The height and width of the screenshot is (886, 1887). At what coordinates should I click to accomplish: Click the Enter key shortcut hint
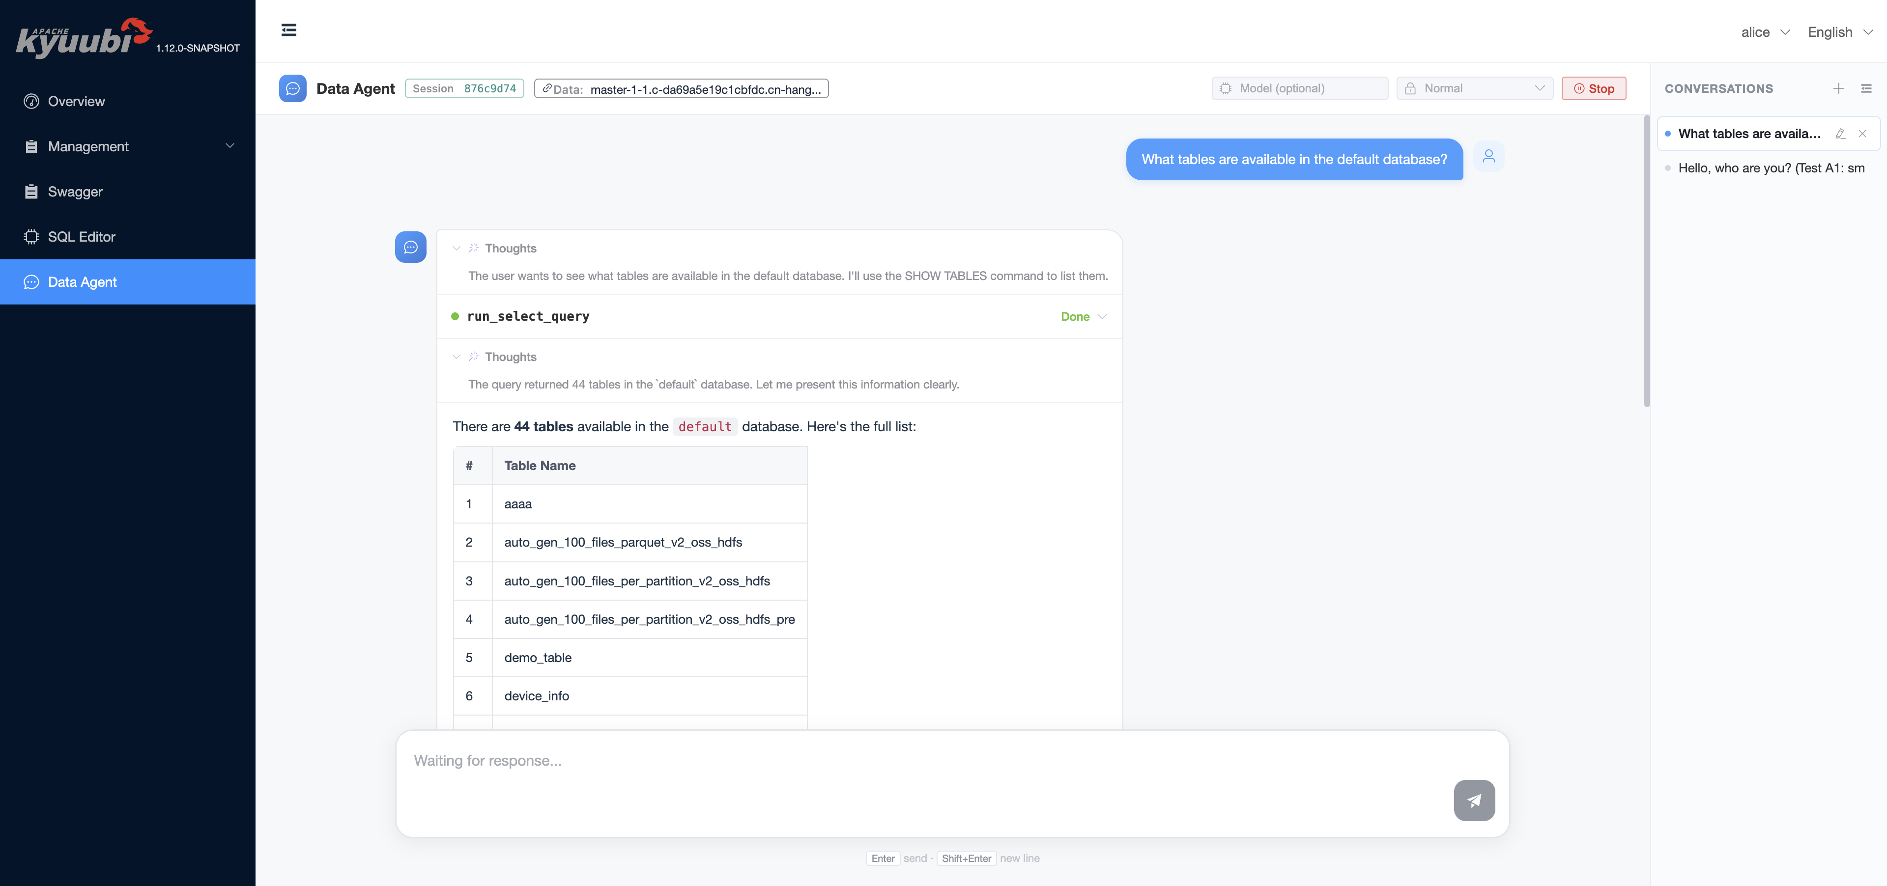[883, 858]
